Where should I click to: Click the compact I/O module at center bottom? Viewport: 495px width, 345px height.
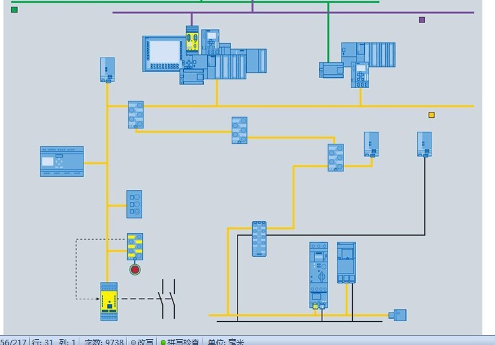259,239
